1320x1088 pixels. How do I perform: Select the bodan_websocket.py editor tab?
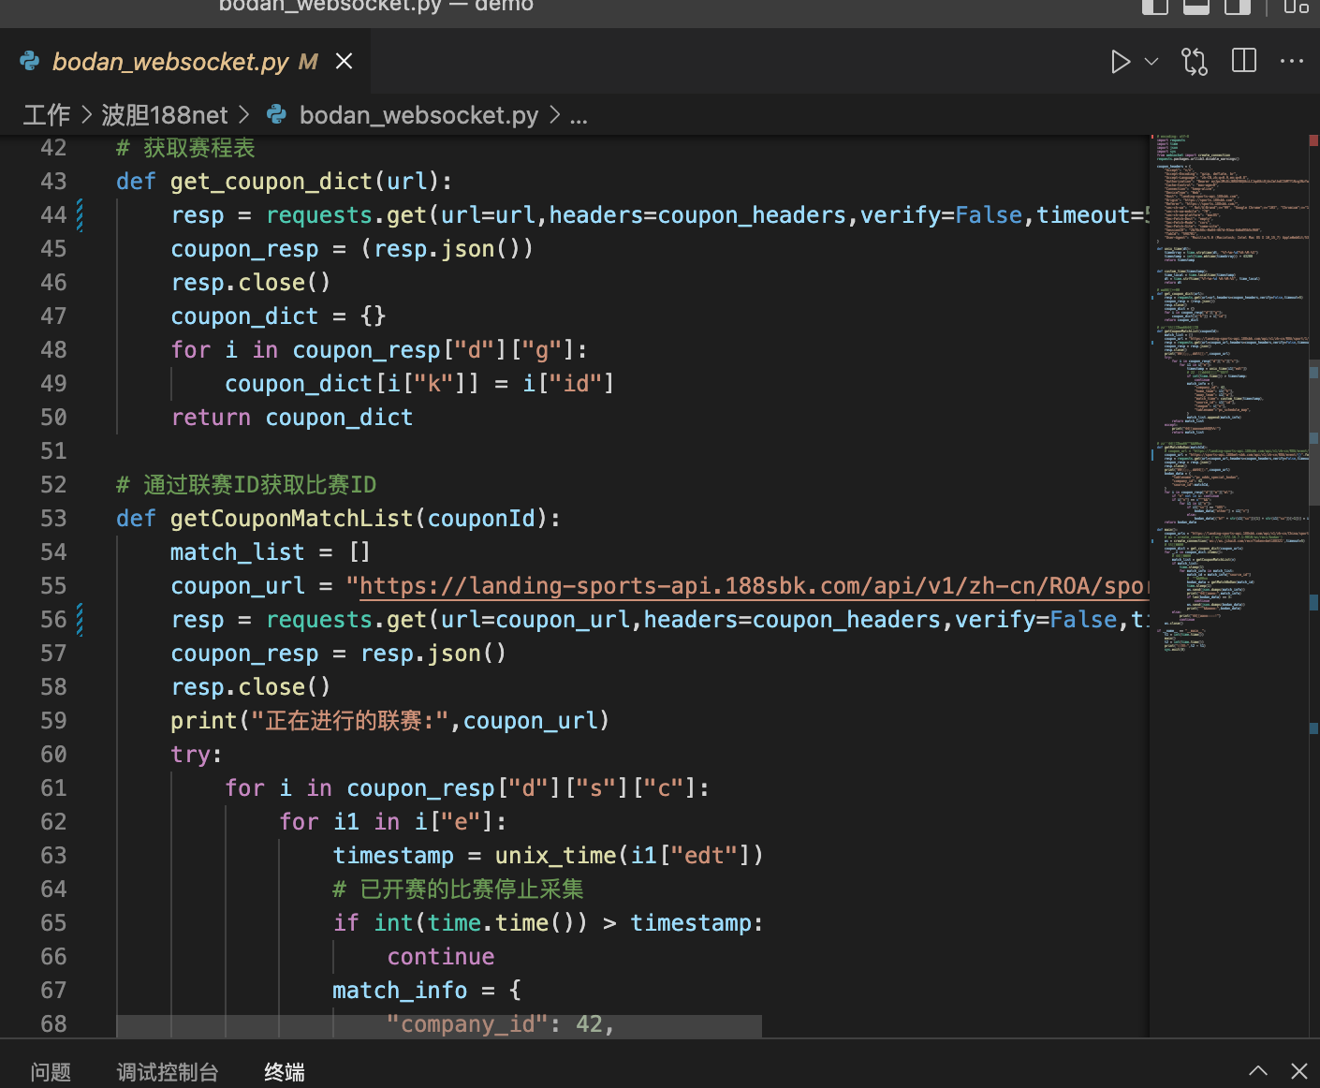point(185,62)
